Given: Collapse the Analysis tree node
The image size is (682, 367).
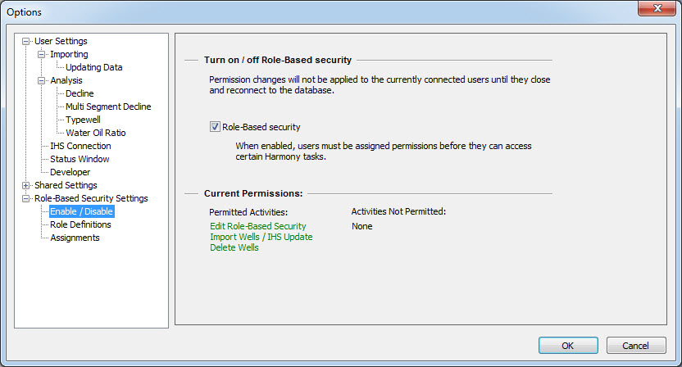Looking at the screenshot, I should click(x=42, y=80).
